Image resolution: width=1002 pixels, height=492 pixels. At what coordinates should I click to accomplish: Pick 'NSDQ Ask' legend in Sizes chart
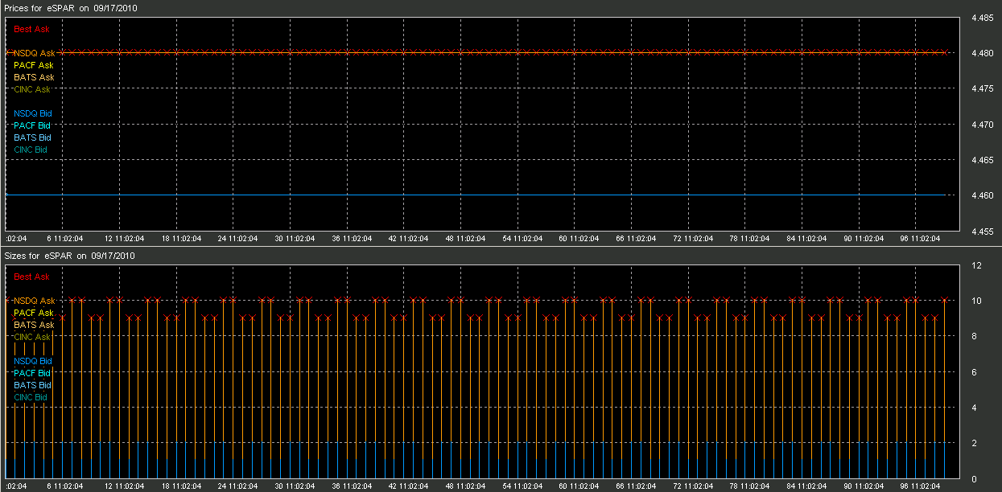click(34, 301)
